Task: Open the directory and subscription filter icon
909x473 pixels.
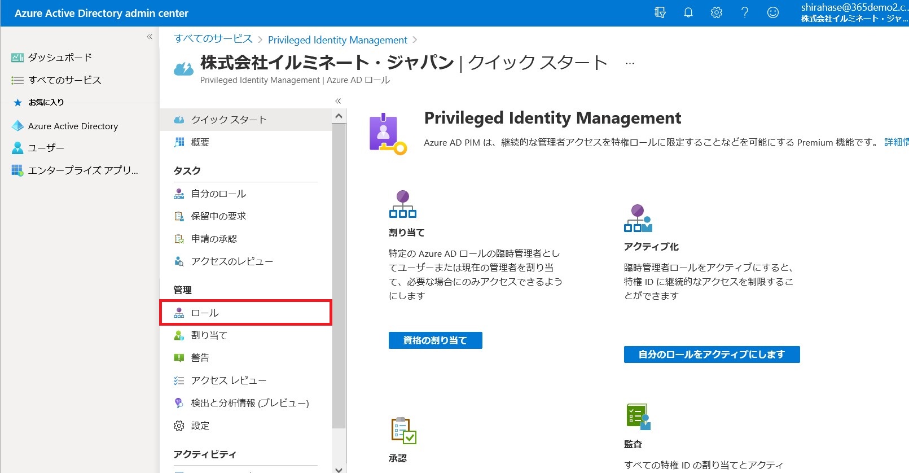Action: pos(660,12)
